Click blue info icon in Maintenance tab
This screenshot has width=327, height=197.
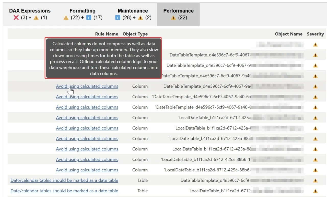point(118,18)
